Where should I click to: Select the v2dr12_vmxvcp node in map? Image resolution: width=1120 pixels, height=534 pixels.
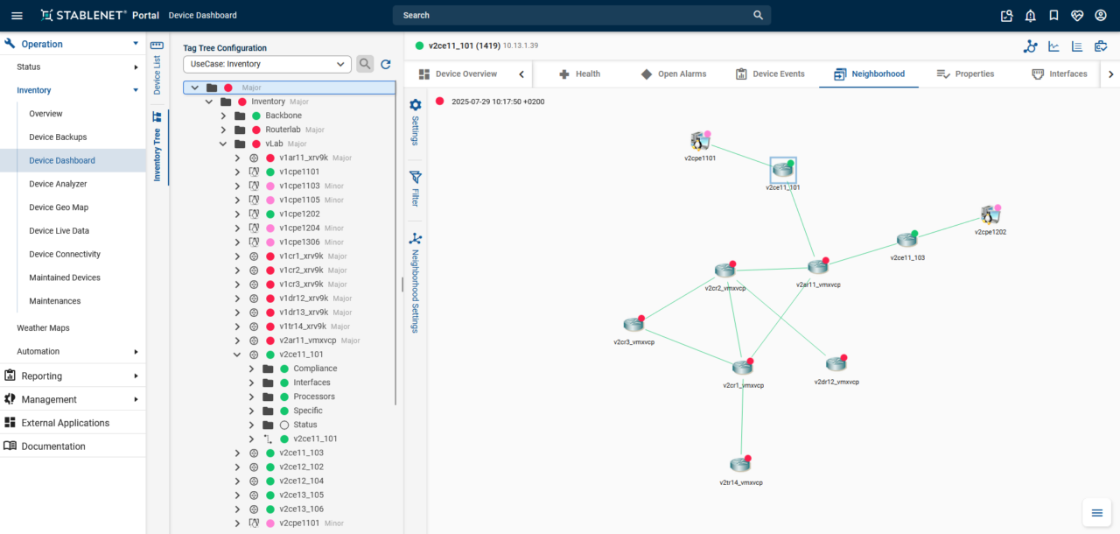tap(836, 364)
